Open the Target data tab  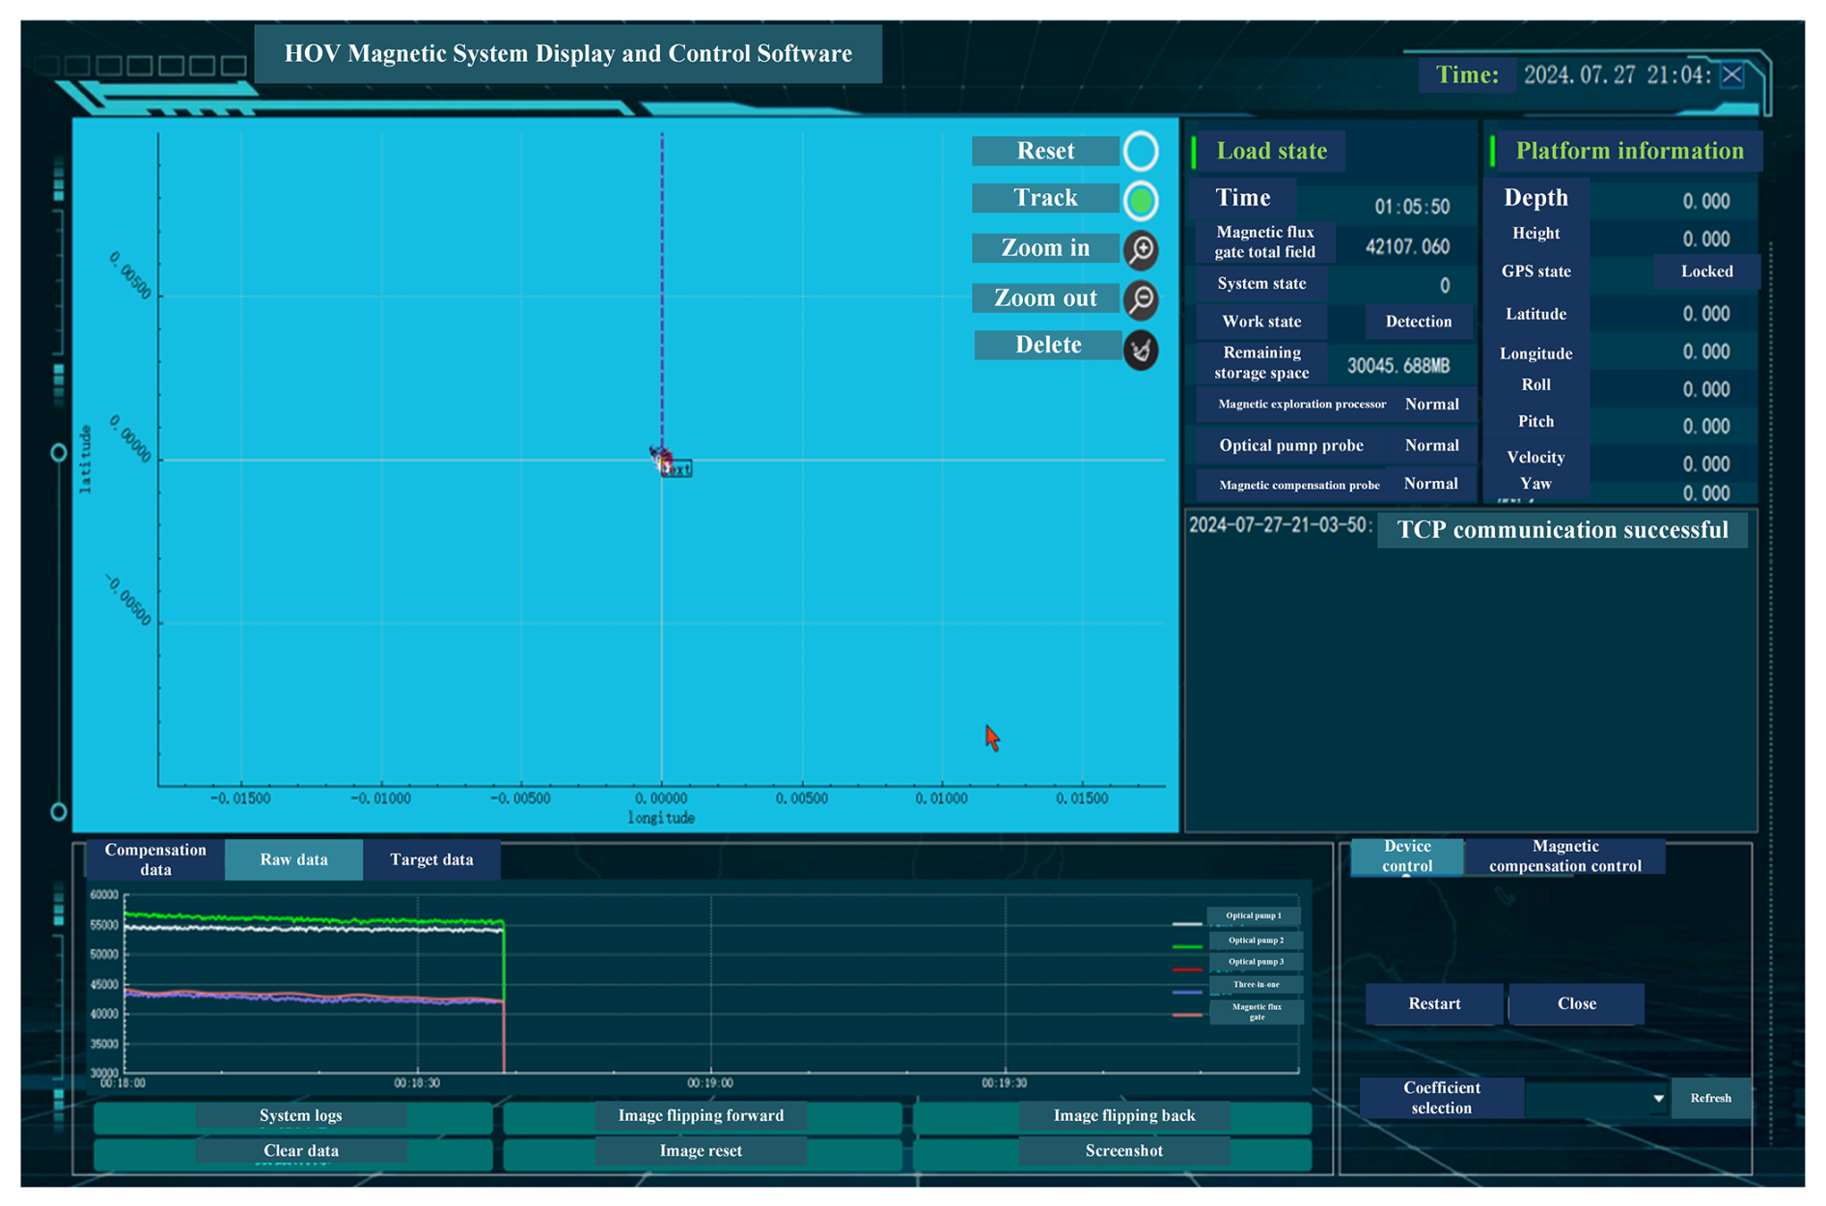[431, 859]
